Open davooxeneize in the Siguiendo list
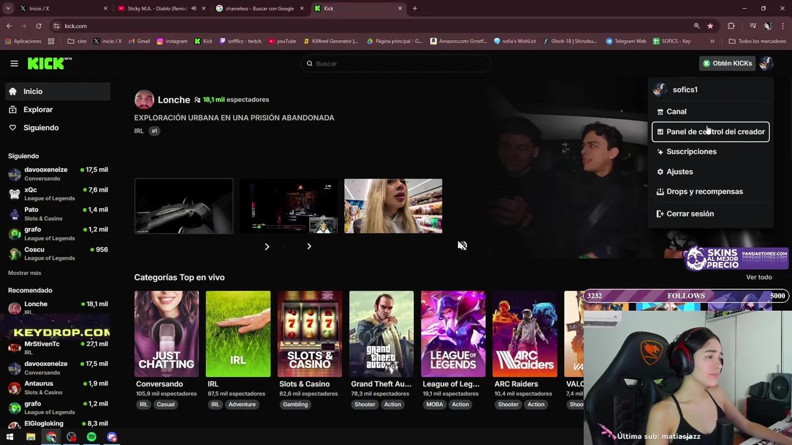The image size is (792, 445). 58,174
